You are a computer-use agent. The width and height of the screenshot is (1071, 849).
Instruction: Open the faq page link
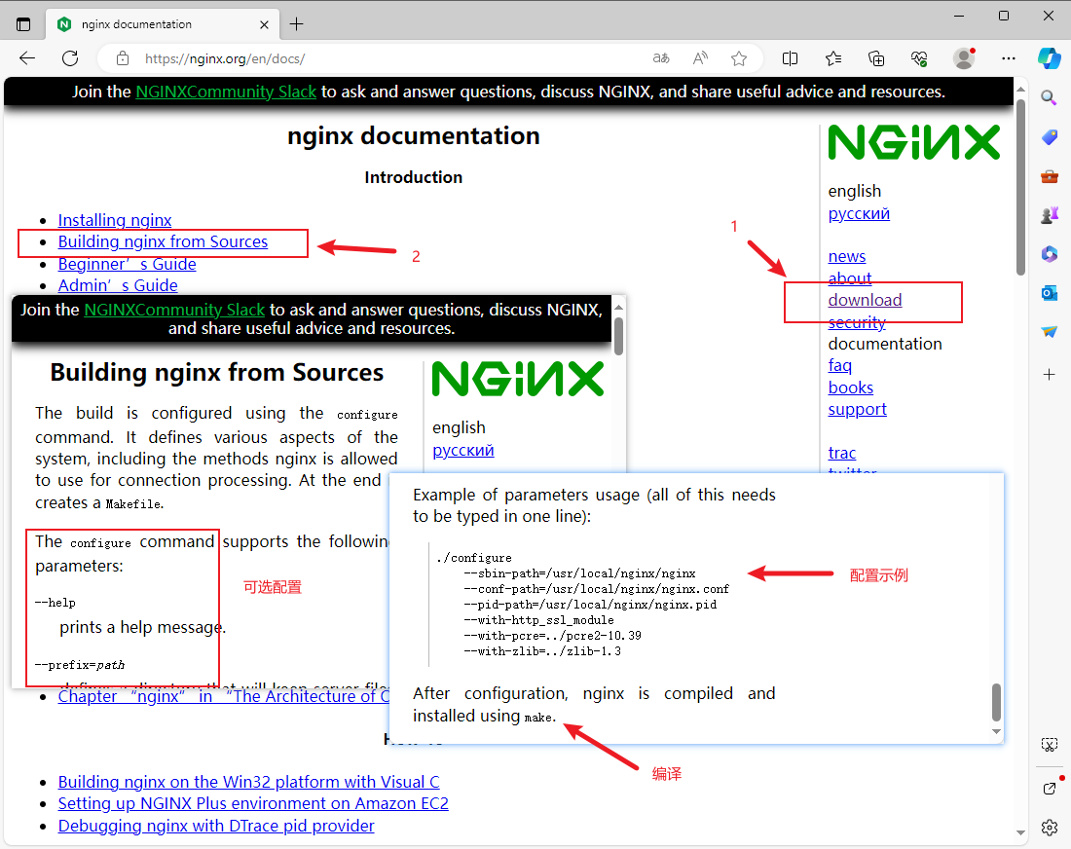(839, 365)
